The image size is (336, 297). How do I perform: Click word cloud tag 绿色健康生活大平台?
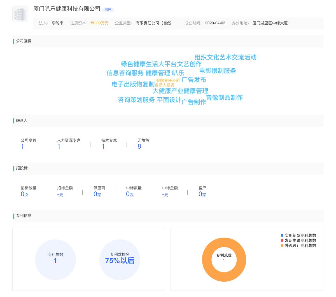[149, 64]
